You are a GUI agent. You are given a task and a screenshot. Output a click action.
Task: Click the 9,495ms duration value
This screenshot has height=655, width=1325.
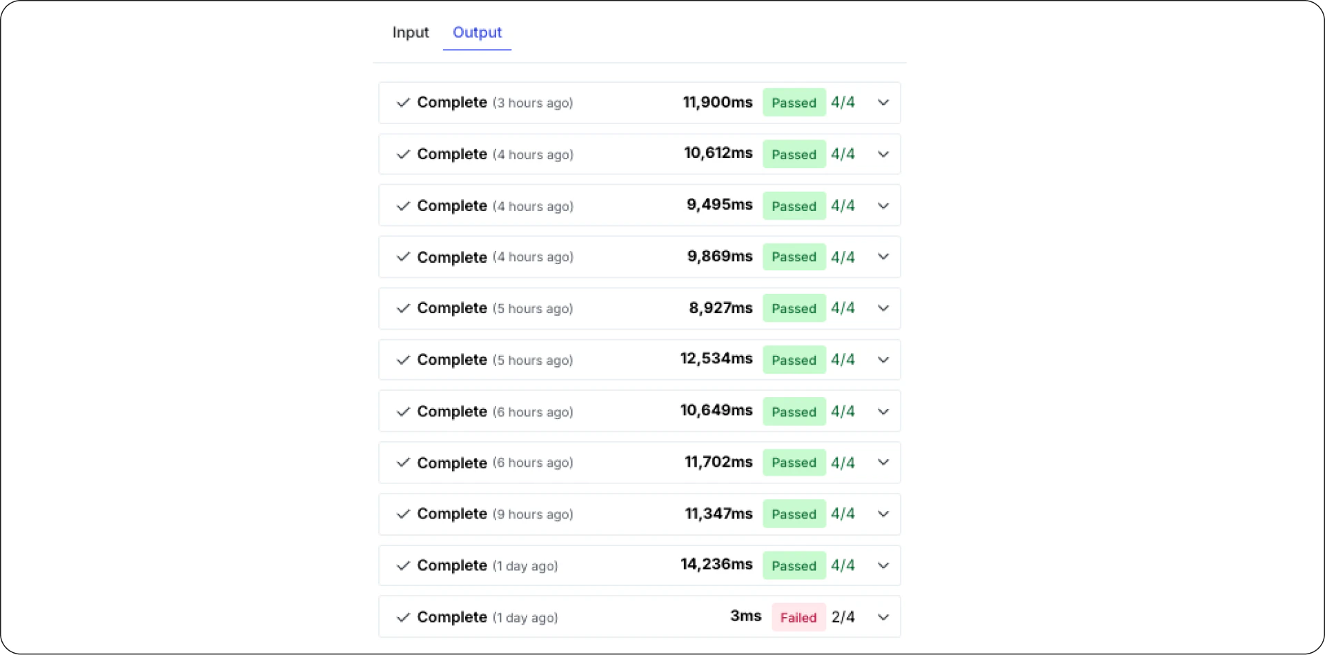pyautogui.click(x=720, y=205)
